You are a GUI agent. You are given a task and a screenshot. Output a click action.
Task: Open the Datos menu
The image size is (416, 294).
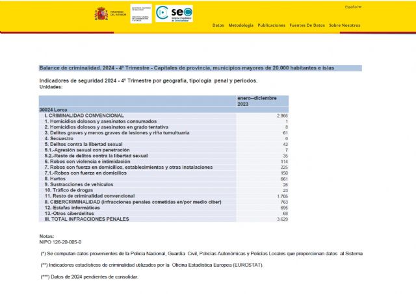(218, 25)
